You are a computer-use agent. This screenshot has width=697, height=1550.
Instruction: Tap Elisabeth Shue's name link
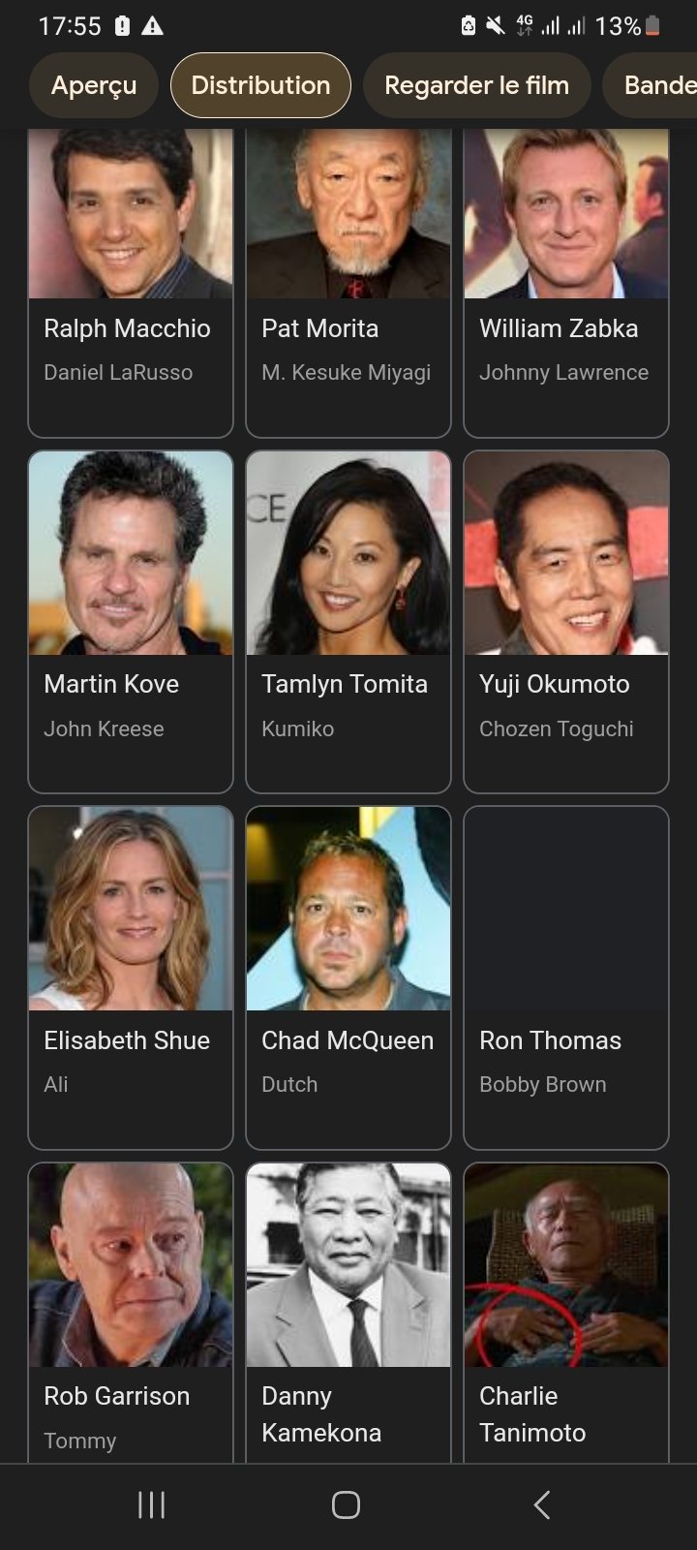[x=127, y=1040]
